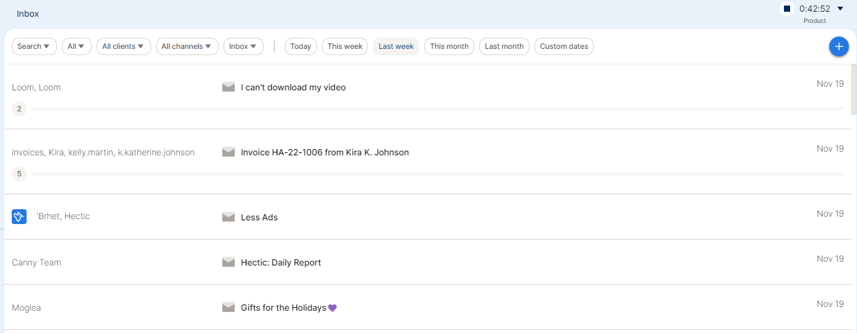Open the All channels dropdown
This screenshot has width=857, height=333.
pyautogui.click(x=187, y=46)
